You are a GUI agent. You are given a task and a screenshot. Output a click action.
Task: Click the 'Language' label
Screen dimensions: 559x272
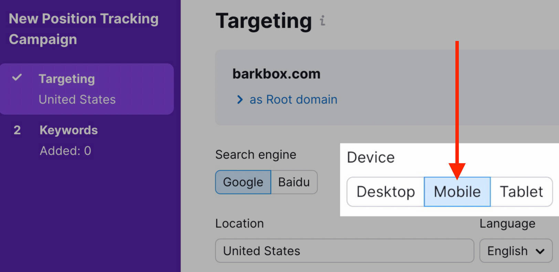pos(507,223)
